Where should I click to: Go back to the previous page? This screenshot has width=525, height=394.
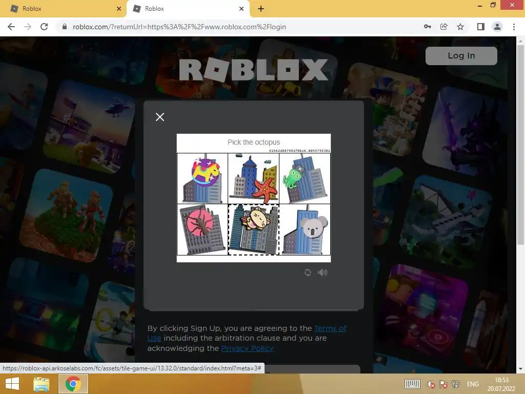pos(11,27)
